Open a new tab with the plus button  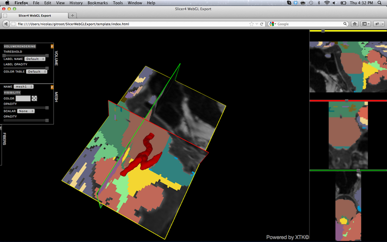click(x=72, y=15)
